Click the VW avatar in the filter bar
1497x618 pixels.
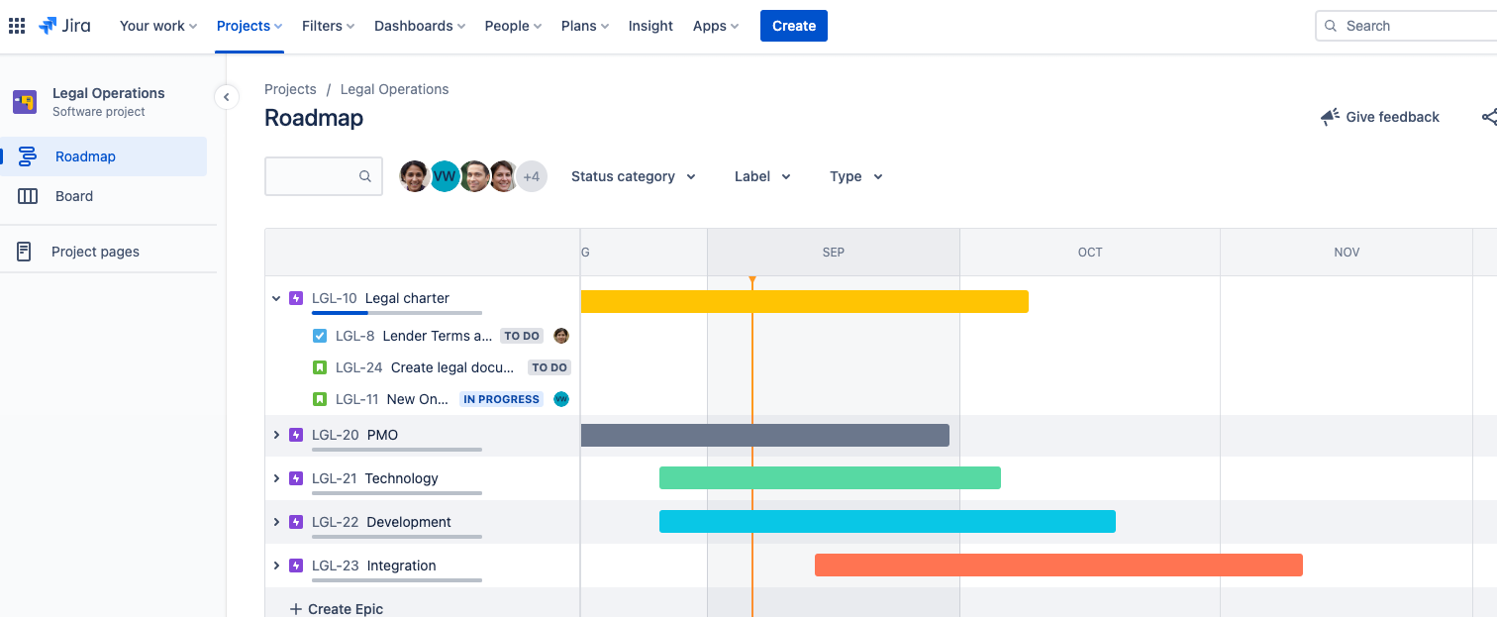pos(445,176)
